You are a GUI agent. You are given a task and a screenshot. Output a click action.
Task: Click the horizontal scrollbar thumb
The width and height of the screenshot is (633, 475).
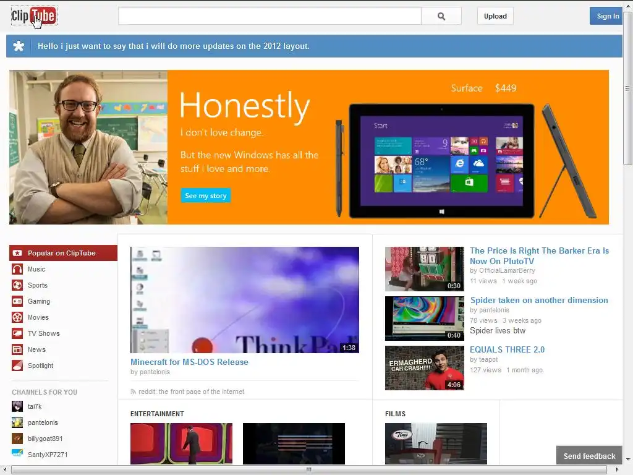[x=309, y=470]
